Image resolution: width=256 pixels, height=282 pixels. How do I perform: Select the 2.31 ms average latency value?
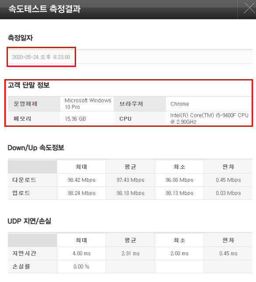131,254
